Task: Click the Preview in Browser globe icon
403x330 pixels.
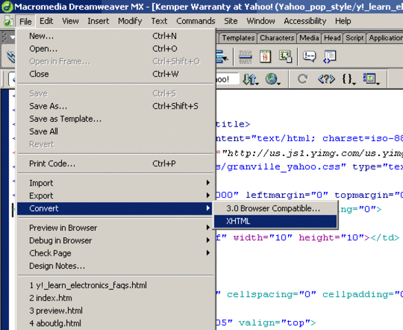Action: [x=273, y=79]
